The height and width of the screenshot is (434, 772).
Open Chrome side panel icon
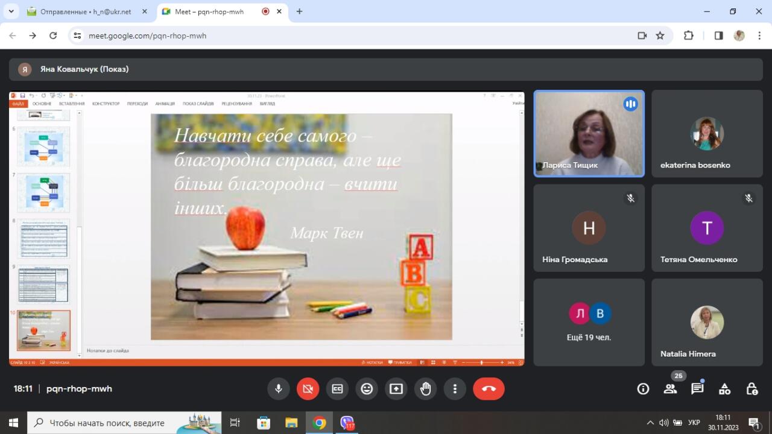point(718,36)
